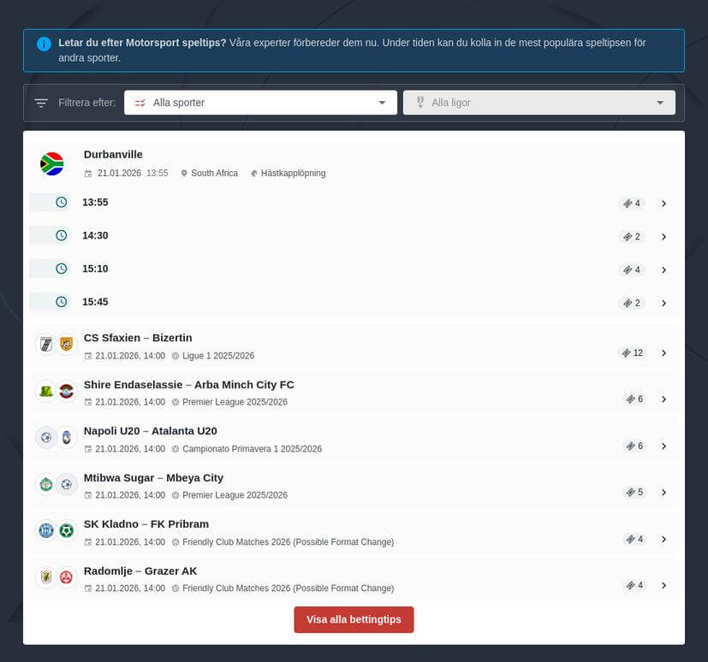The height and width of the screenshot is (662, 708).
Task: Select the Mtibwa Sugar – Mbeya City match
Action: [153, 478]
